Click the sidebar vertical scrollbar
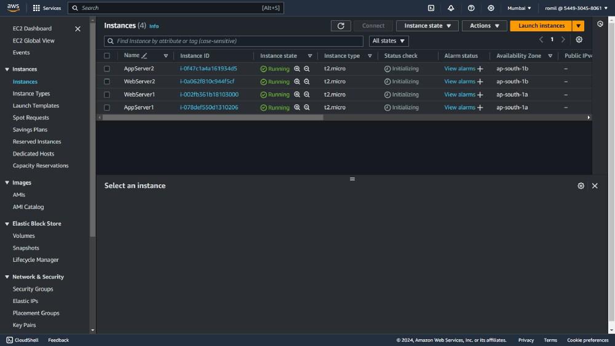Screen dimensions: 615x346 tap(93, 129)
